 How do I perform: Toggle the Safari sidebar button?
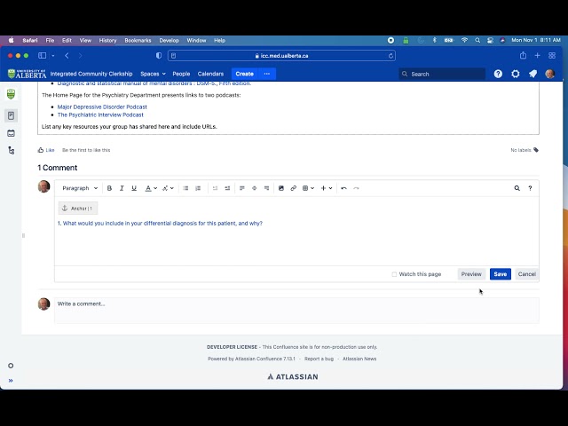coord(43,55)
